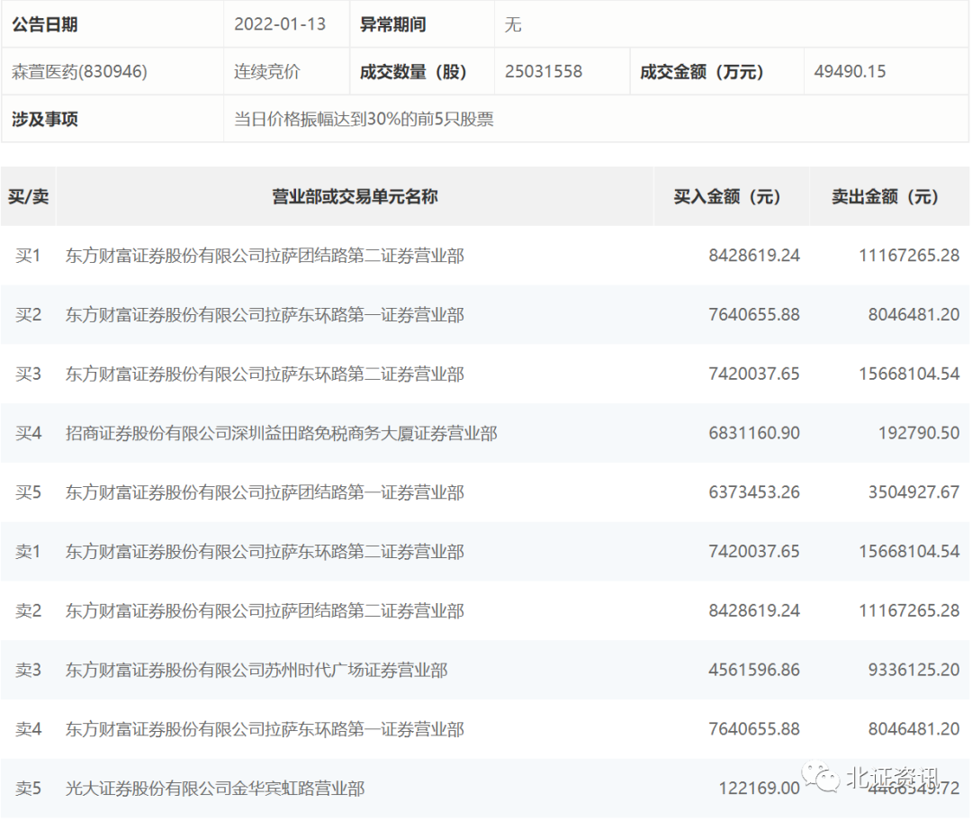Viewport: 972px width, 821px height.
Task: Select the date 2022-01-13
Action: 280,24
